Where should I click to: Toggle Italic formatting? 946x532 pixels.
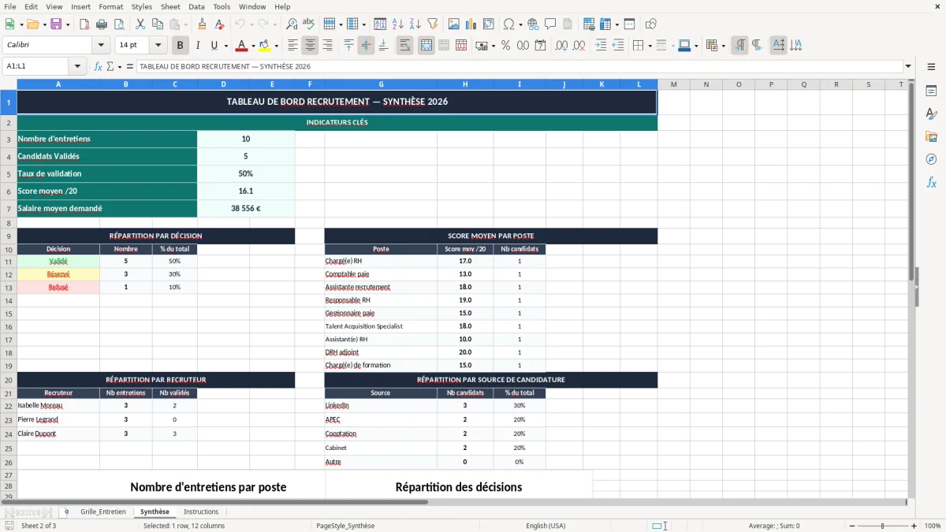pos(198,46)
